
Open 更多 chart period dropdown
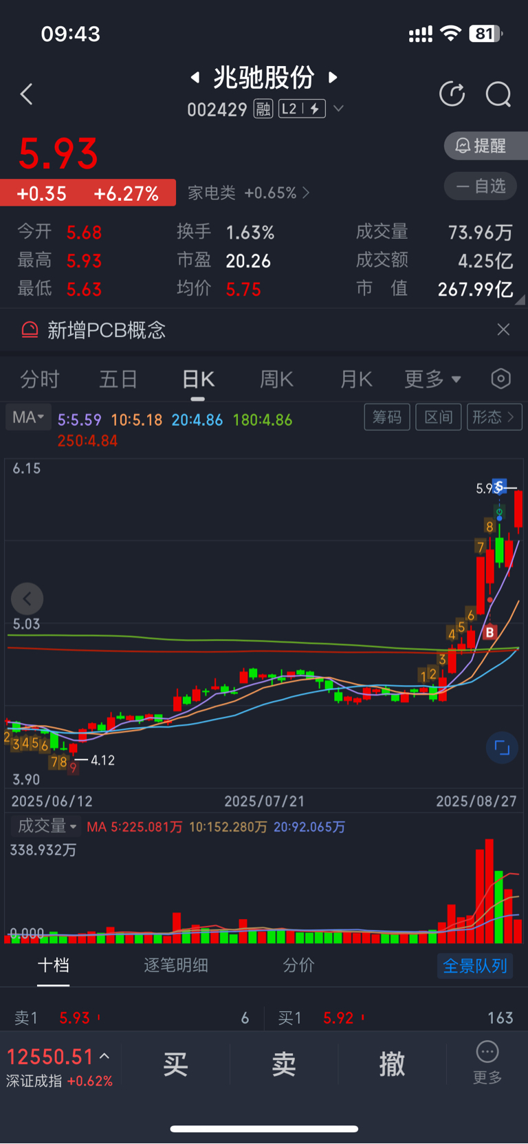point(432,379)
